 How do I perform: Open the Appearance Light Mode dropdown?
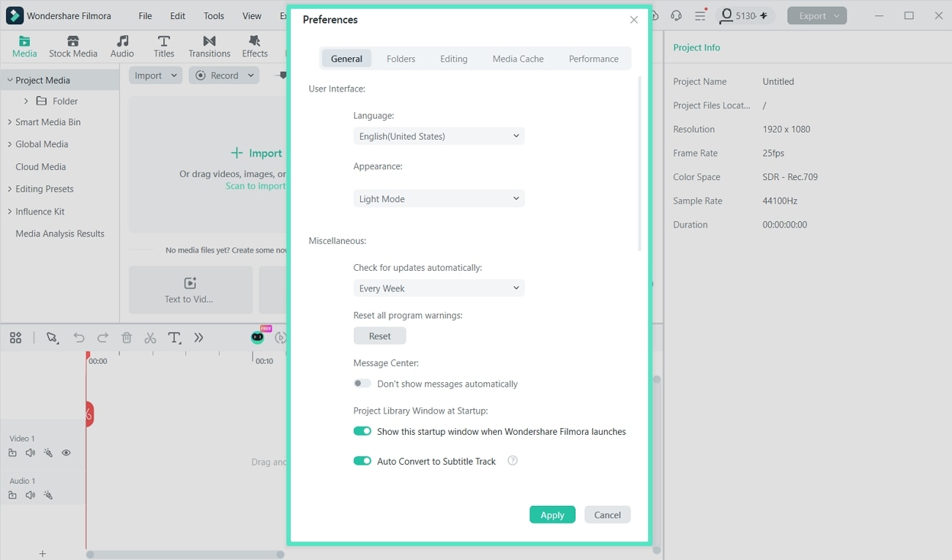click(x=439, y=198)
